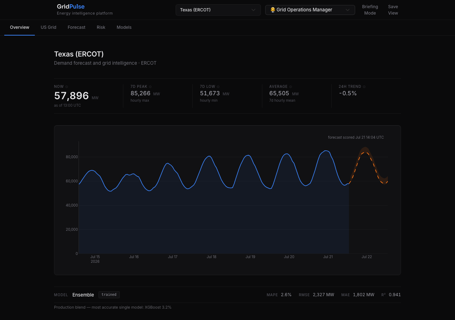
Task: Click the info icon beside 7D PEAK
Action: tap(150, 87)
